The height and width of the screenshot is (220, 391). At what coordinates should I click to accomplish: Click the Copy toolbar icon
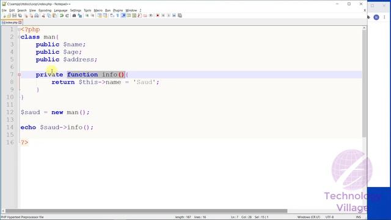(49, 15)
